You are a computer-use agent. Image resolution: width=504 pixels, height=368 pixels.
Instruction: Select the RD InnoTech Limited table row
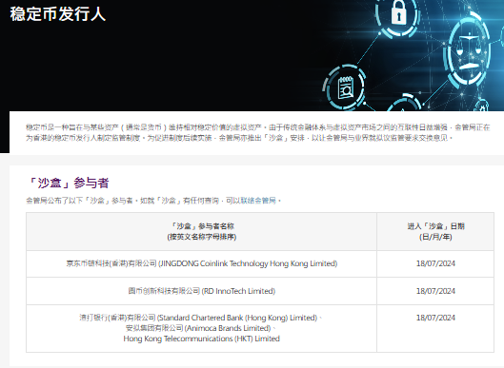click(x=260, y=291)
